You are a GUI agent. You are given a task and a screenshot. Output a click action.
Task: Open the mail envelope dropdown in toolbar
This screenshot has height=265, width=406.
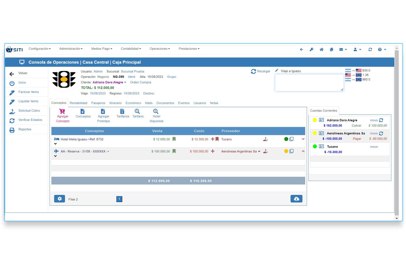(343, 49)
